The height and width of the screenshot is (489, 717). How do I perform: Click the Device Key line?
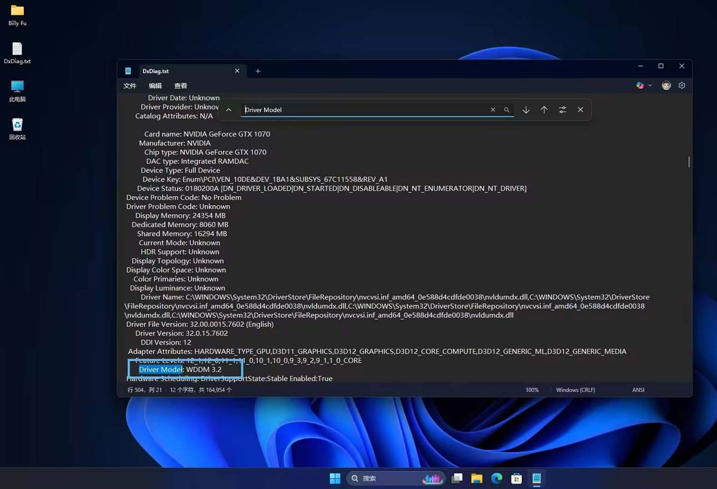265,179
